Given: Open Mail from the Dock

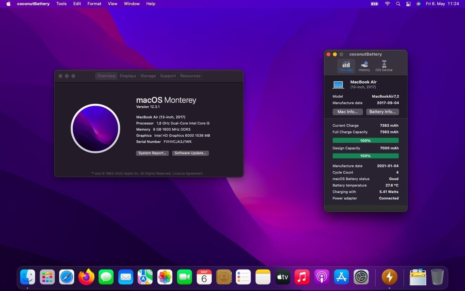Looking at the screenshot, I should tap(126, 277).
